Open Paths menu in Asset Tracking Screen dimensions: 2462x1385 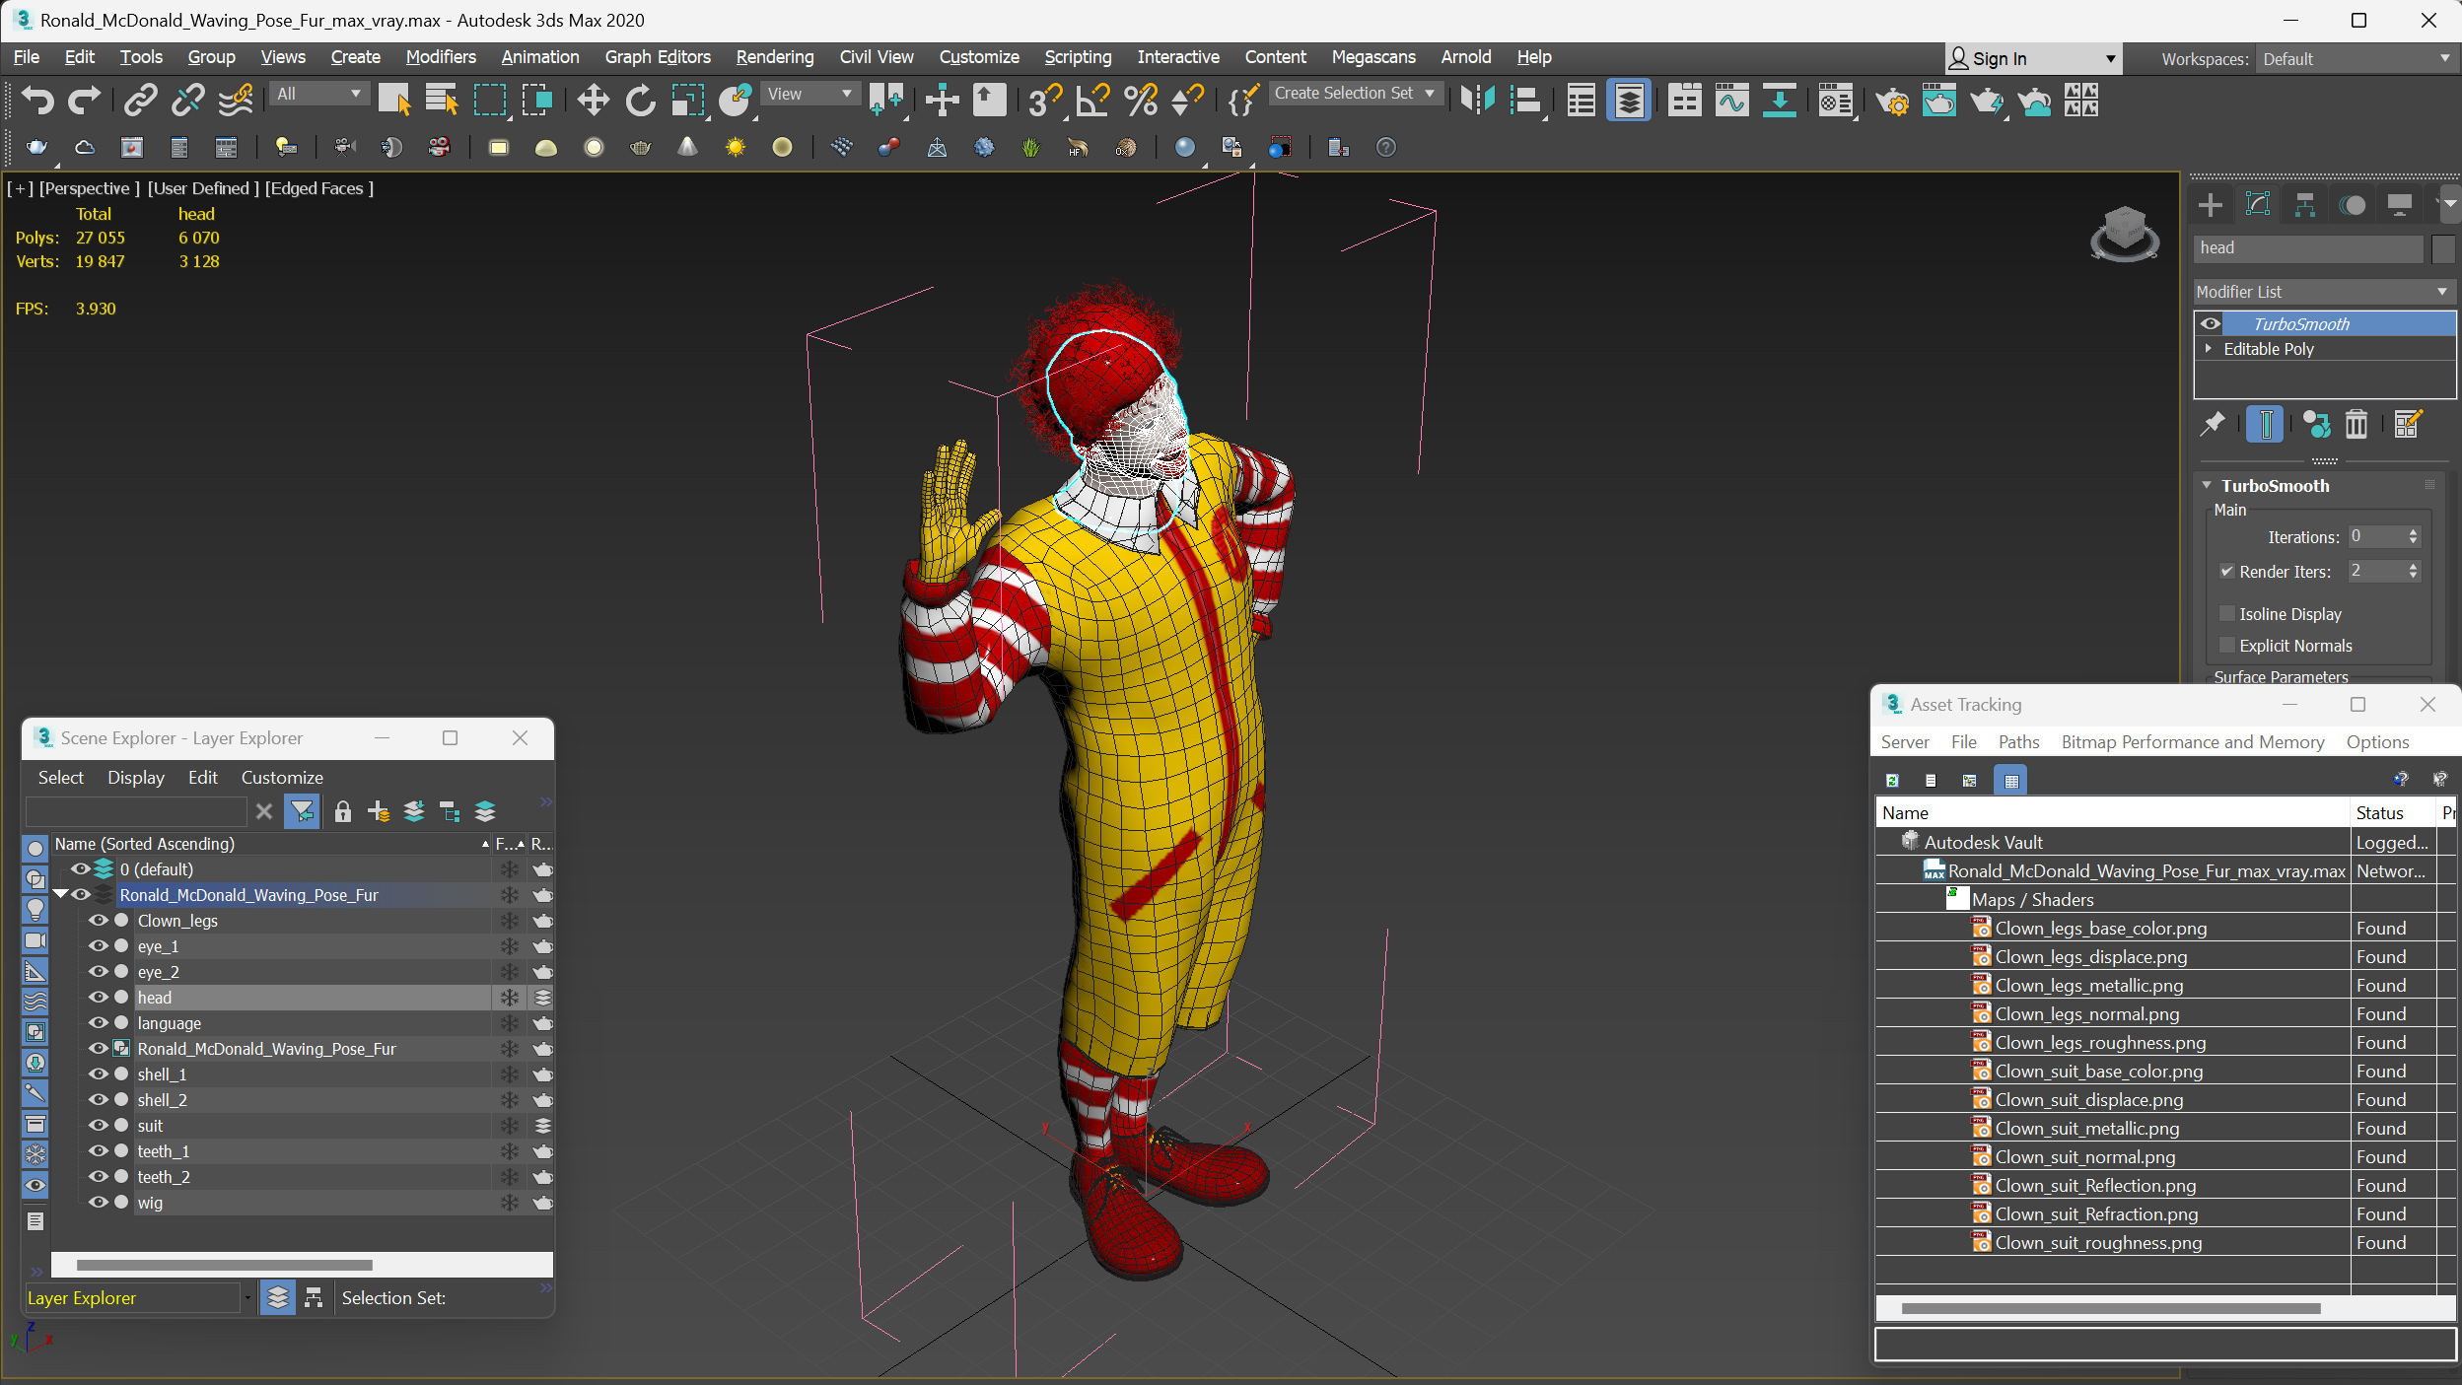point(2017,741)
